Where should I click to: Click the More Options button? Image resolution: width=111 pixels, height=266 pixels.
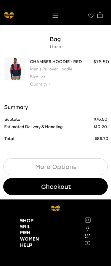(56, 167)
